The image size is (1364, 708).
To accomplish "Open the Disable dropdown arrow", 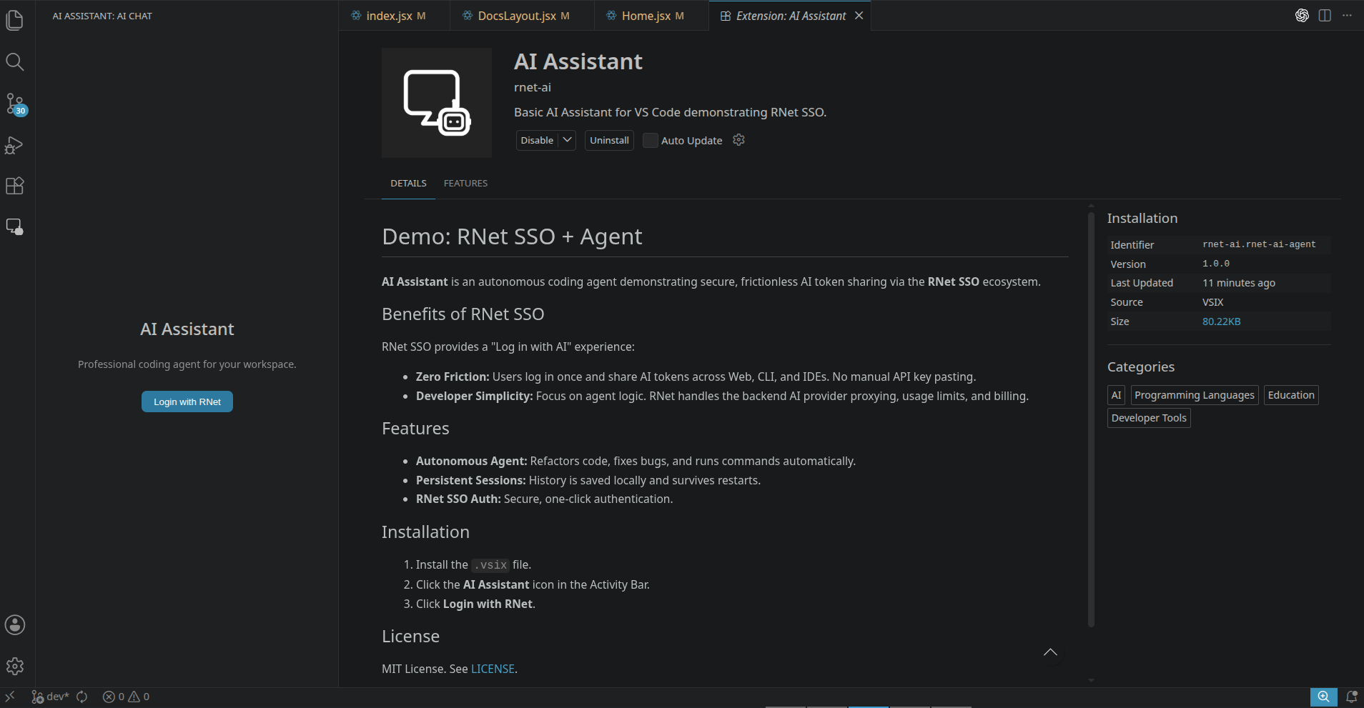I will [x=567, y=140].
